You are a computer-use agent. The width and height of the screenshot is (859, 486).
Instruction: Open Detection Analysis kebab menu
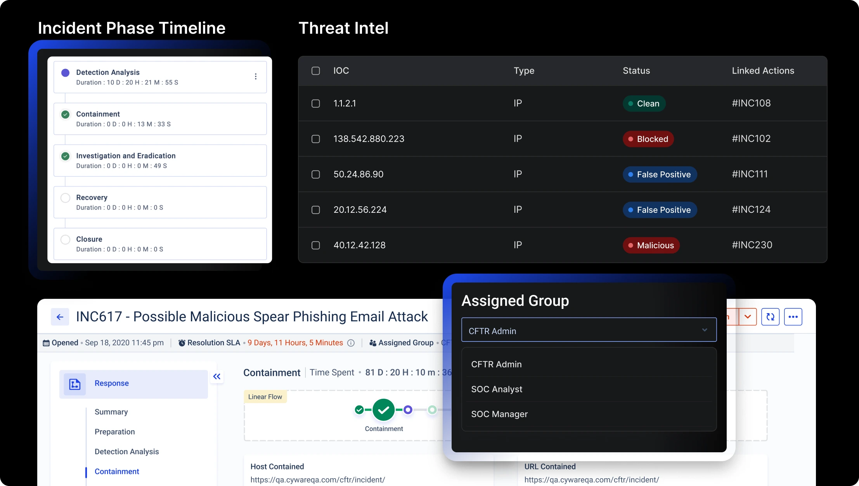256,77
